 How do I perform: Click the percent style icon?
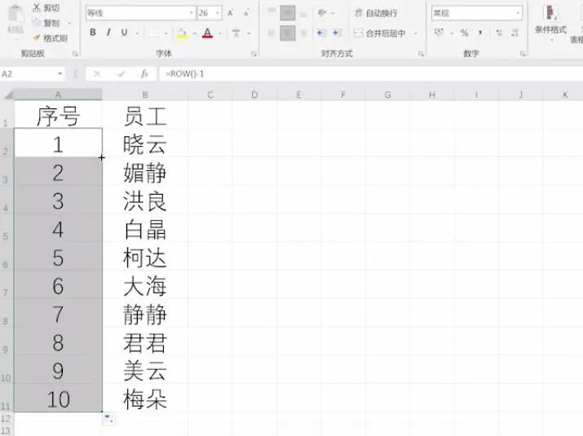pyautogui.click(x=464, y=33)
